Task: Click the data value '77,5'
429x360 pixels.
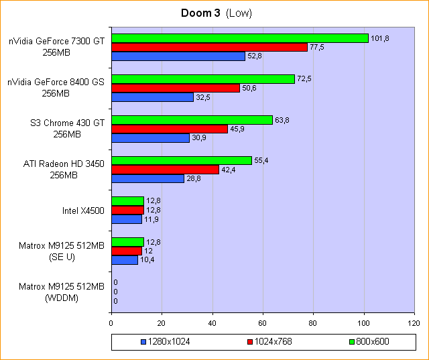Action: click(x=317, y=48)
